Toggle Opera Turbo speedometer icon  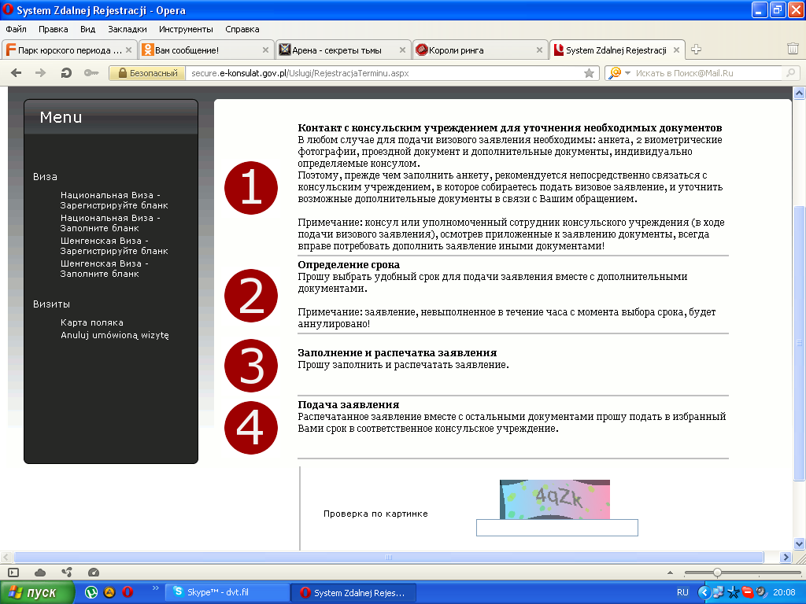pos(93,573)
